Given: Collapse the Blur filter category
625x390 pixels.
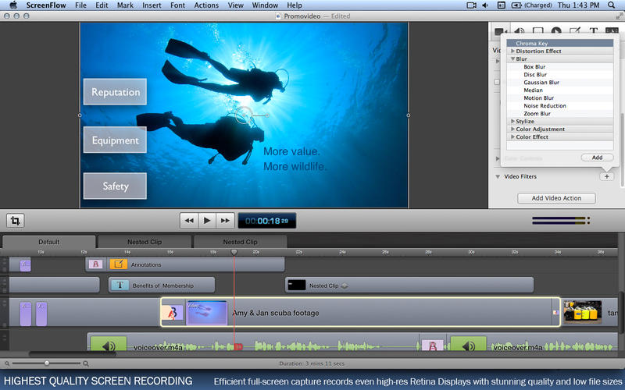Looking at the screenshot, I should tap(512, 59).
